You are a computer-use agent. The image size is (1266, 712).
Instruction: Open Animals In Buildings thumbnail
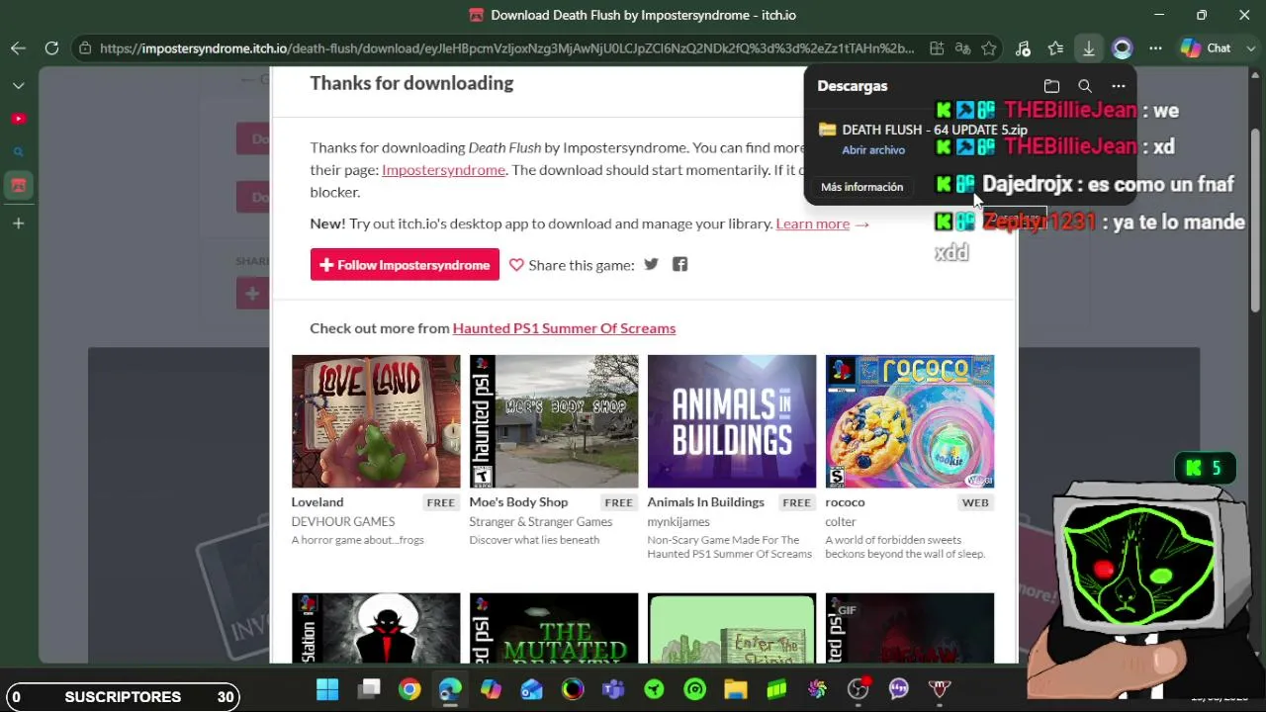732,421
